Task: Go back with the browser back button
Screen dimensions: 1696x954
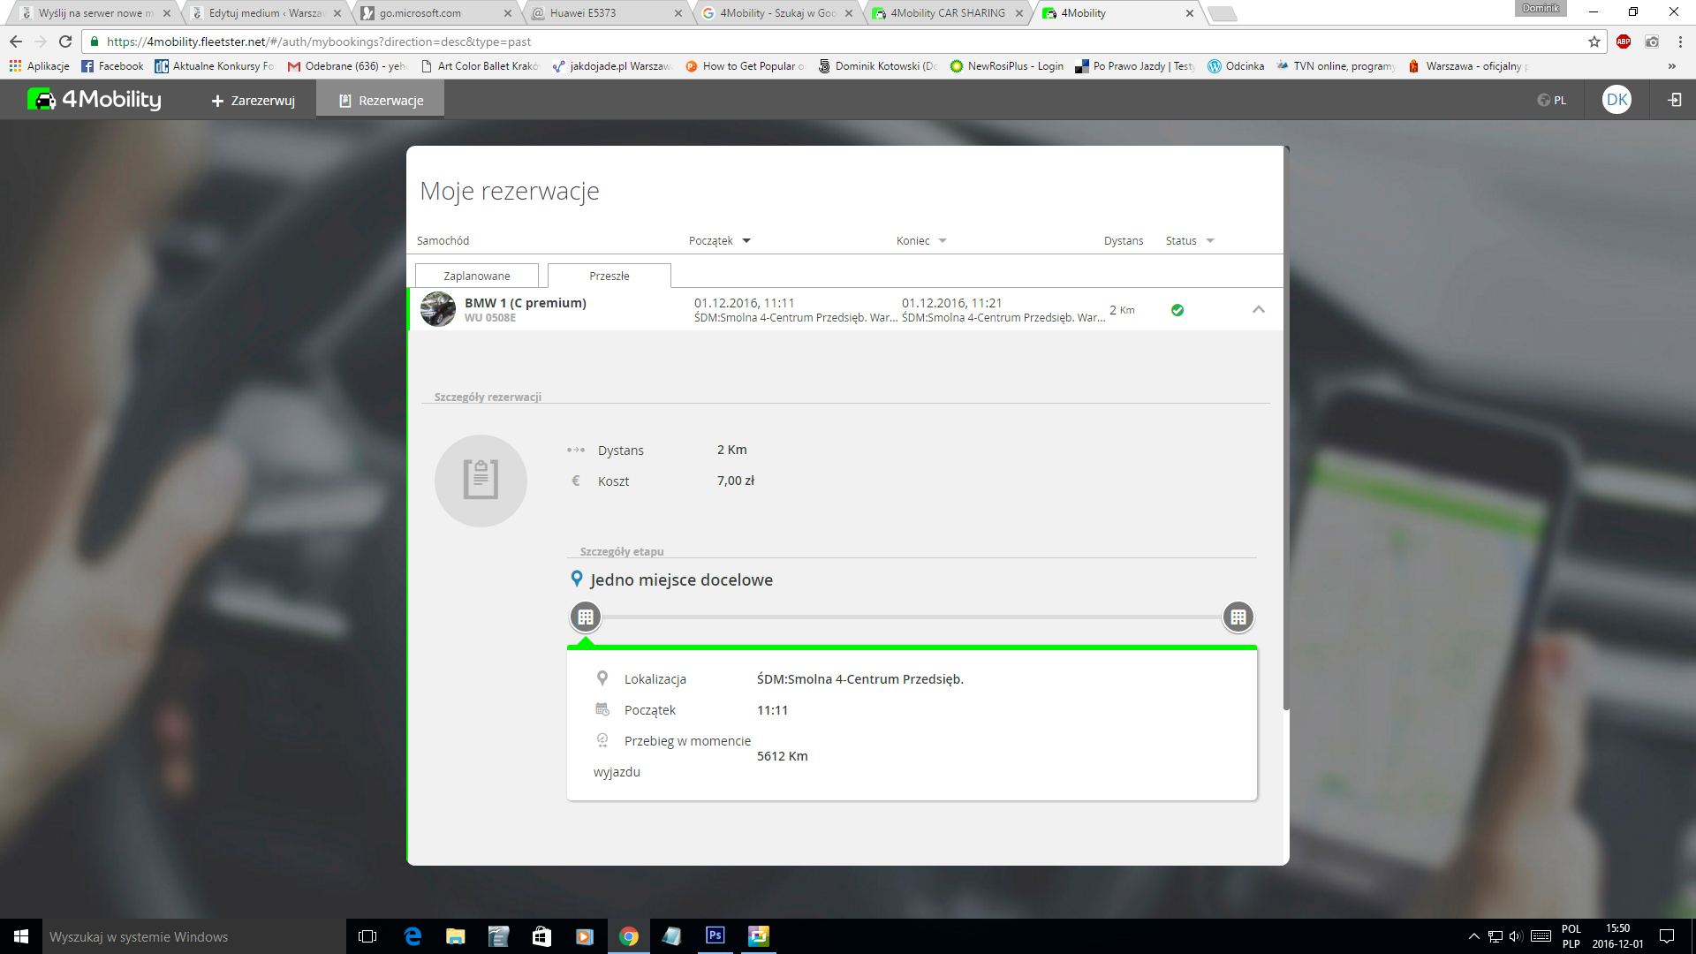Action: 16,42
